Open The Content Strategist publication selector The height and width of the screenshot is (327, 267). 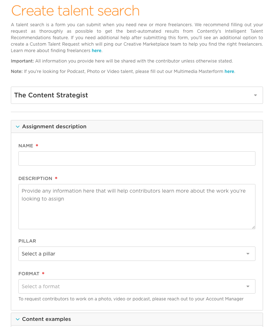(137, 95)
